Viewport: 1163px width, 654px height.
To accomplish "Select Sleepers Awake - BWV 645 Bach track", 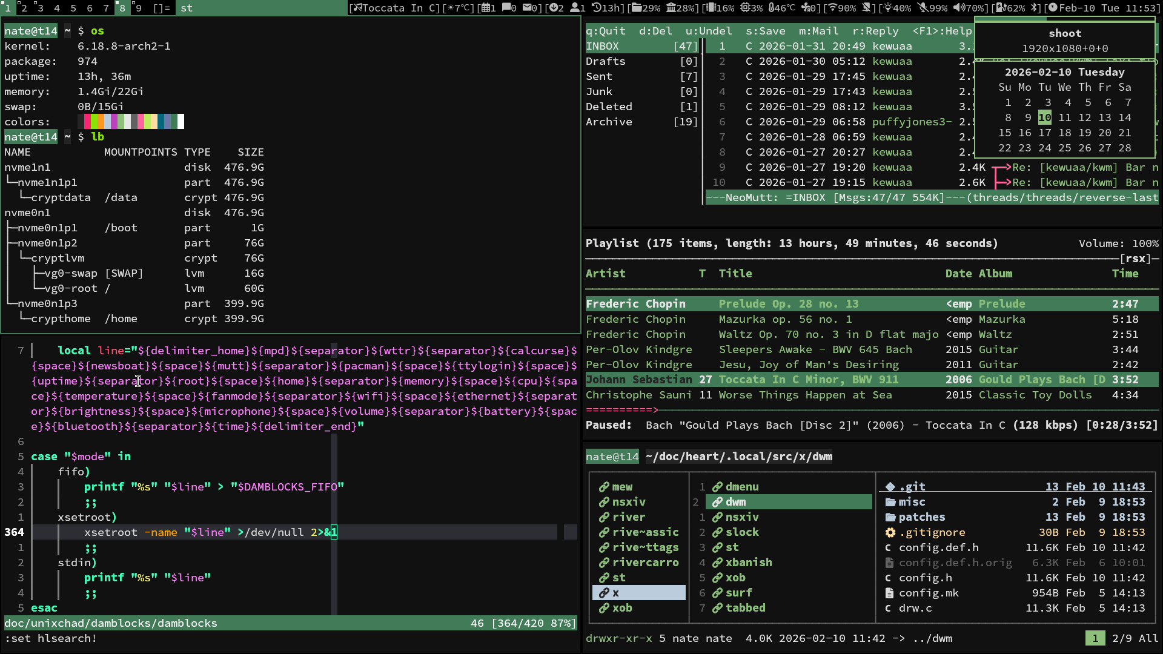I will pos(872,349).
